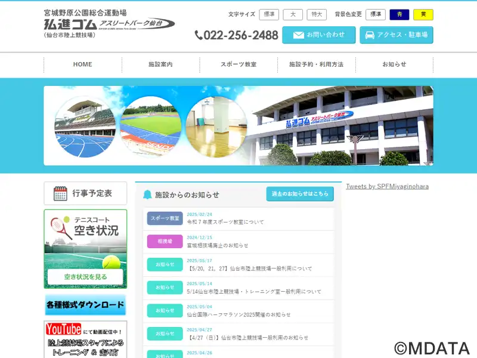Set text size to 大

click(x=293, y=14)
